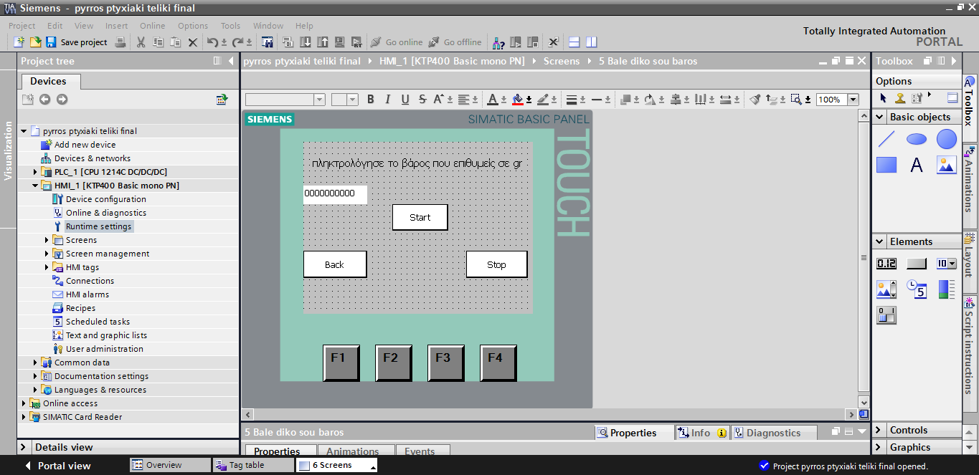Click the zoom selection magnifier icon
This screenshot has width=979, height=475.
pyautogui.click(x=796, y=100)
